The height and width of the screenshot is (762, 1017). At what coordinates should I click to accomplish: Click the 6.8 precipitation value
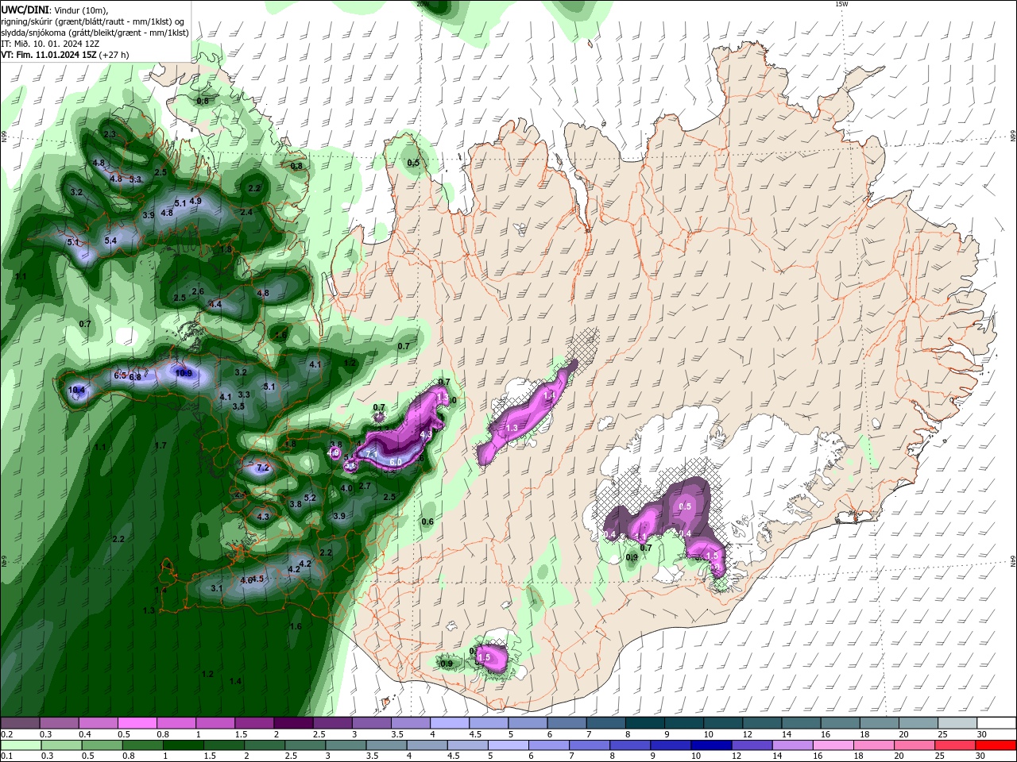pos(135,378)
